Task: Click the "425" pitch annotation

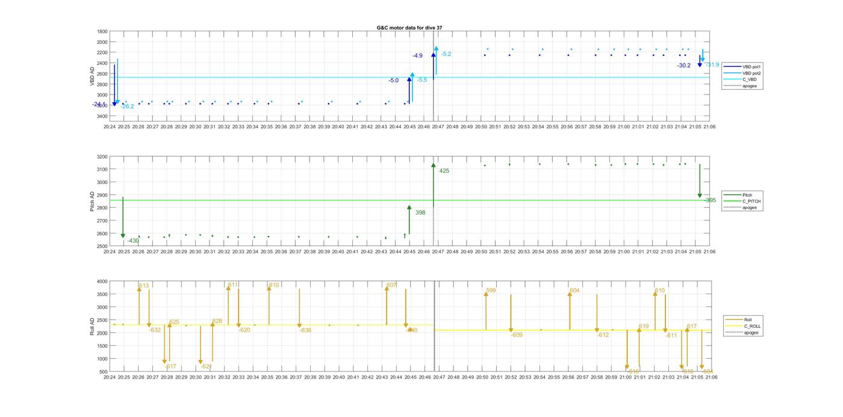Action: pos(444,171)
